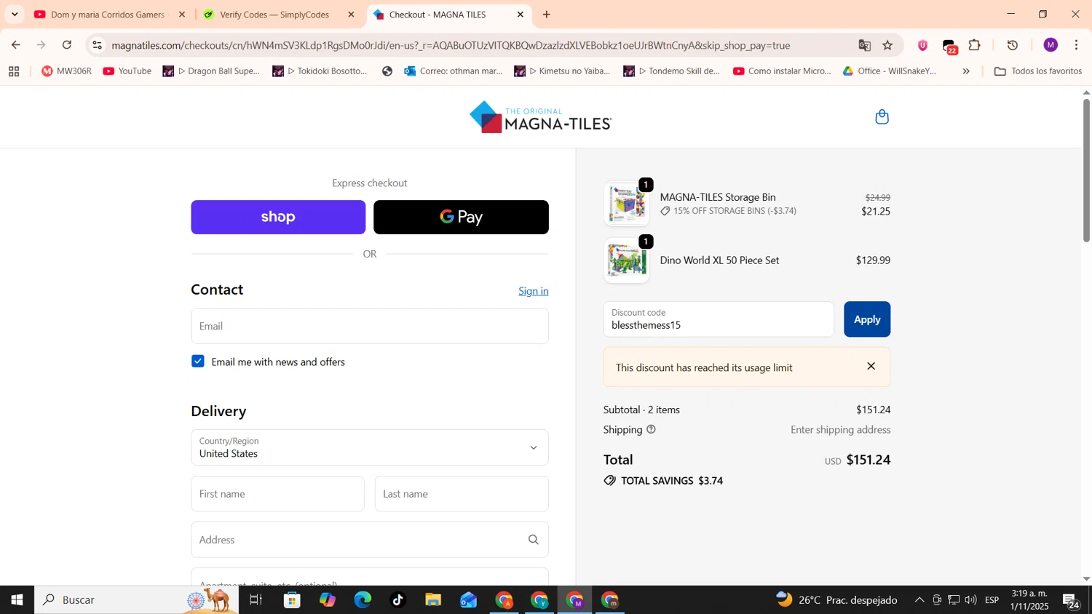The width and height of the screenshot is (1092, 614).
Task: Click the MAGNA-TILES Storage Bin thumbnail
Action: click(x=627, y=203)
